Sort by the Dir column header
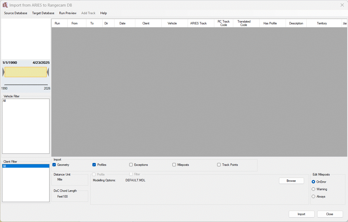Viewport: 348px width, 222px height. click(x=108, y=23)
